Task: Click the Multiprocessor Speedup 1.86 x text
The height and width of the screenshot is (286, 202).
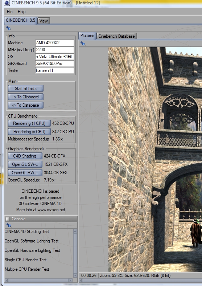Action: (36, 139)
